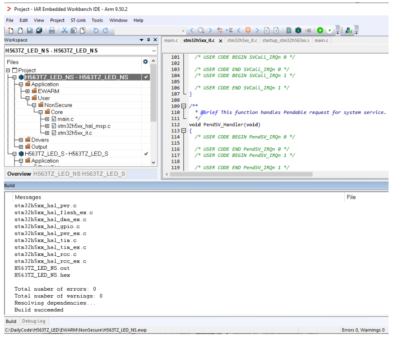Click the Paste toolbar icon
This screenshot has width=394, height=339.
83,30
